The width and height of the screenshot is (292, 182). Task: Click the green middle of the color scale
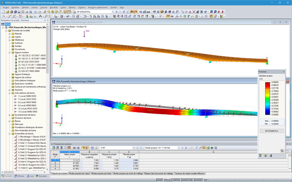[268, 100]
